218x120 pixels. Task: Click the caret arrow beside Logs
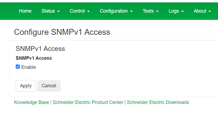[182, 12]
